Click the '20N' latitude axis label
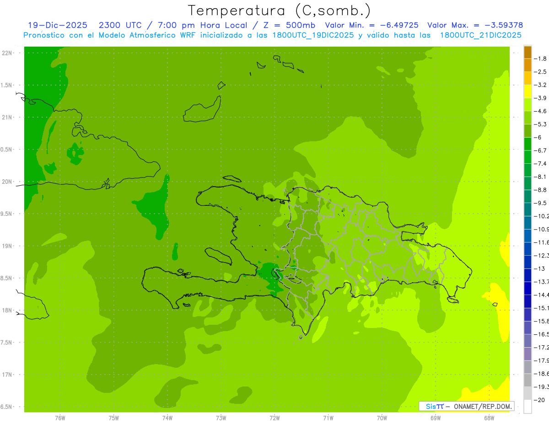 coord(6,182)
